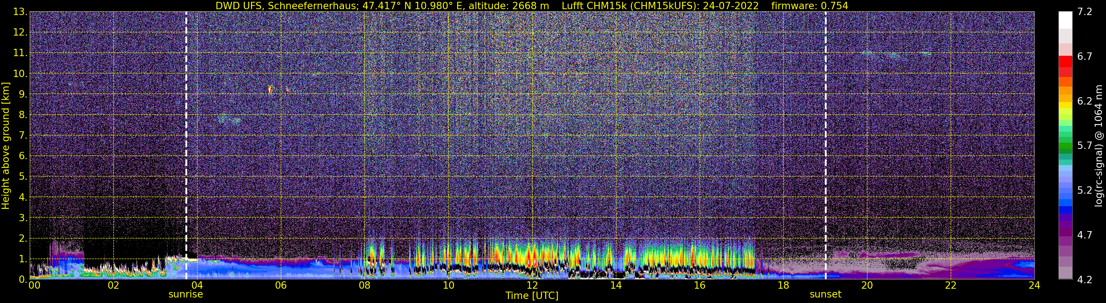This screenshot has height=303, width=1106.
Task: Click the height axis tick '1.'
Action: [23, 259]
